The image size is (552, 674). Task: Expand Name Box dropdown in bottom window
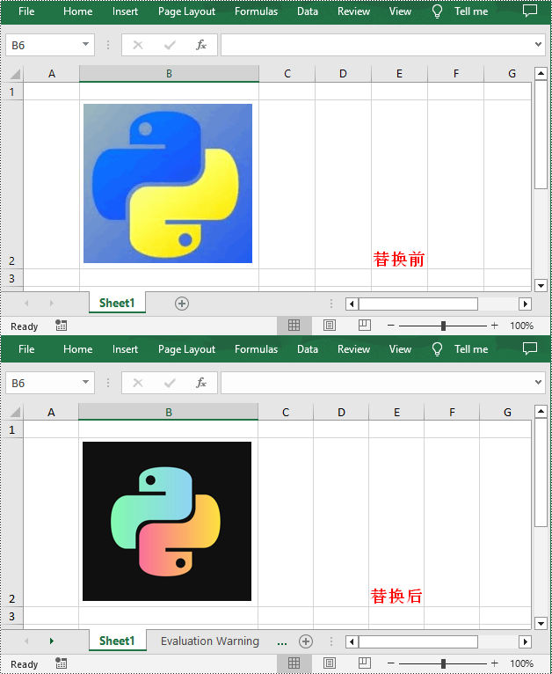[85, 382]
